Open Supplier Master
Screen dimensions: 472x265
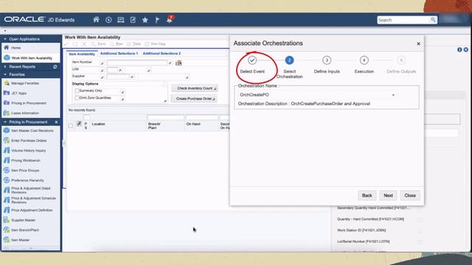tap(23, 220)
